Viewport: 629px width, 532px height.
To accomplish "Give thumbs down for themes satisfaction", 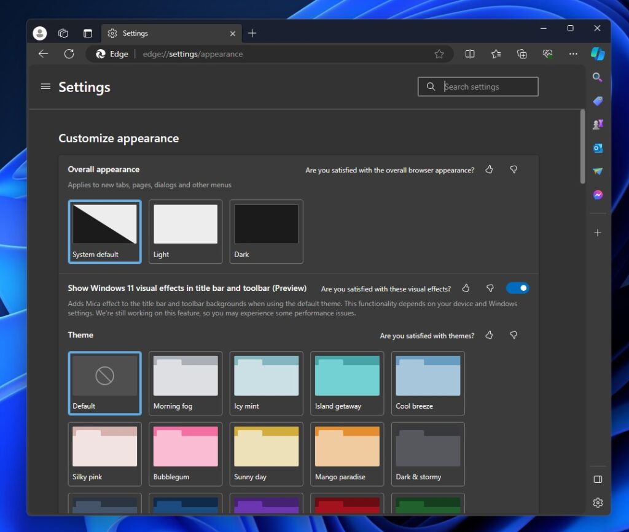I will [514, 335].
